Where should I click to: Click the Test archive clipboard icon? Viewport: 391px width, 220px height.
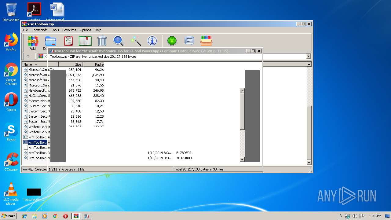pos(68,41)
